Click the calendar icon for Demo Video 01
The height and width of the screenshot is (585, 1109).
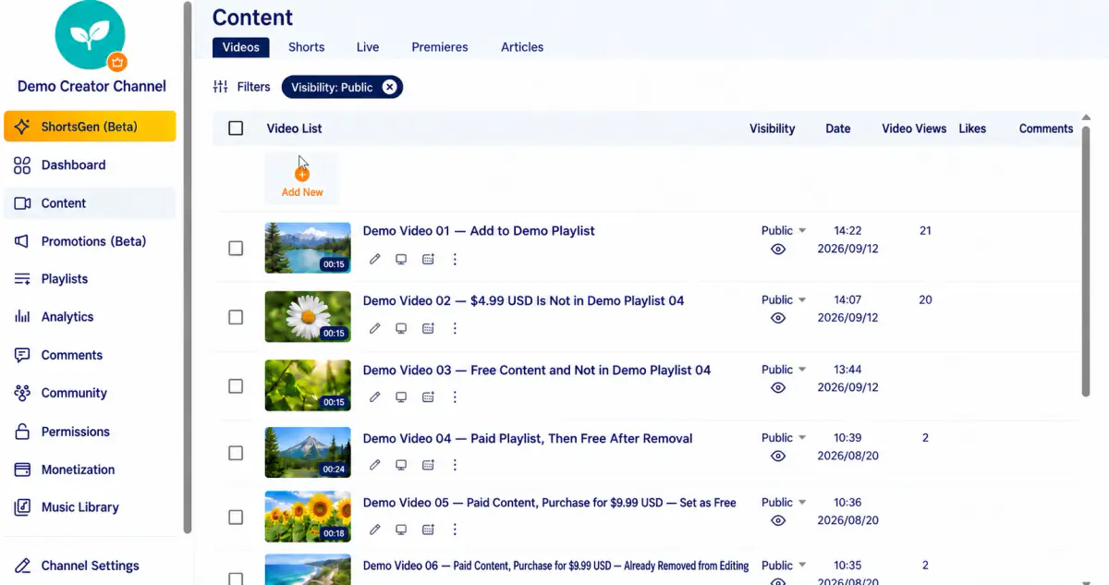pyautogui.click(x=428, y=260)
